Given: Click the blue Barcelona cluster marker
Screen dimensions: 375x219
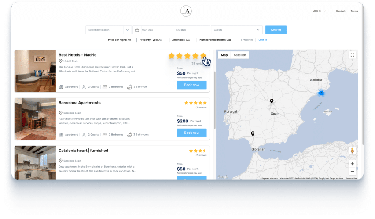Looking at the screenshot, I should click(x=321, y=93).
